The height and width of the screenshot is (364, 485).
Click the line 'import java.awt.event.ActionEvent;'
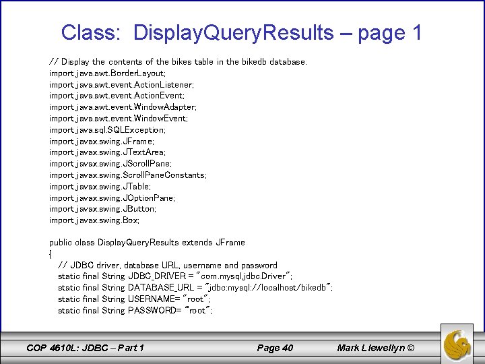click(x=117, y=96)
